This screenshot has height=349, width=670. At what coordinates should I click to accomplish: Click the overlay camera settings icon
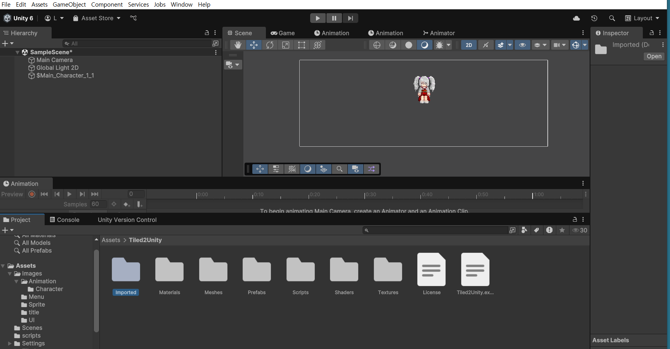355,169
